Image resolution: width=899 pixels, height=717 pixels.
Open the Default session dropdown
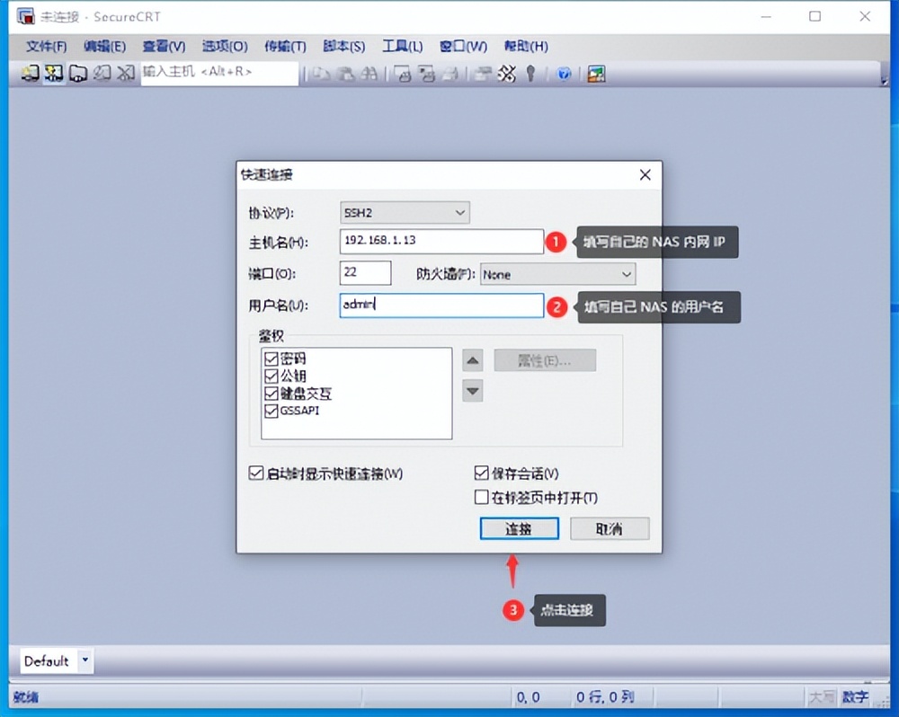pos(85,660)
